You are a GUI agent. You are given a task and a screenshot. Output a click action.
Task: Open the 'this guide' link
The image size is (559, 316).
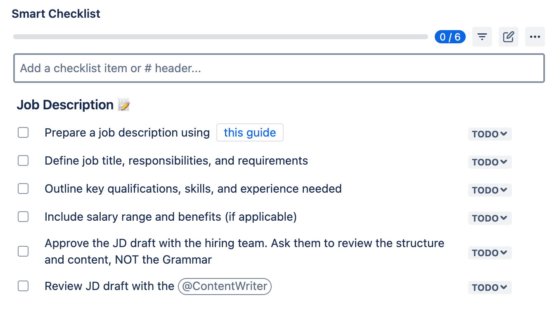click(x=250, y=132)
